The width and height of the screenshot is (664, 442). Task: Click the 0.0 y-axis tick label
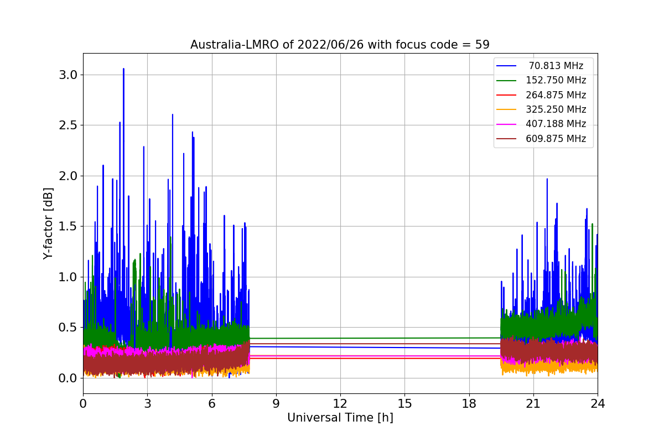pyautogui.click(x=68, y=378)
